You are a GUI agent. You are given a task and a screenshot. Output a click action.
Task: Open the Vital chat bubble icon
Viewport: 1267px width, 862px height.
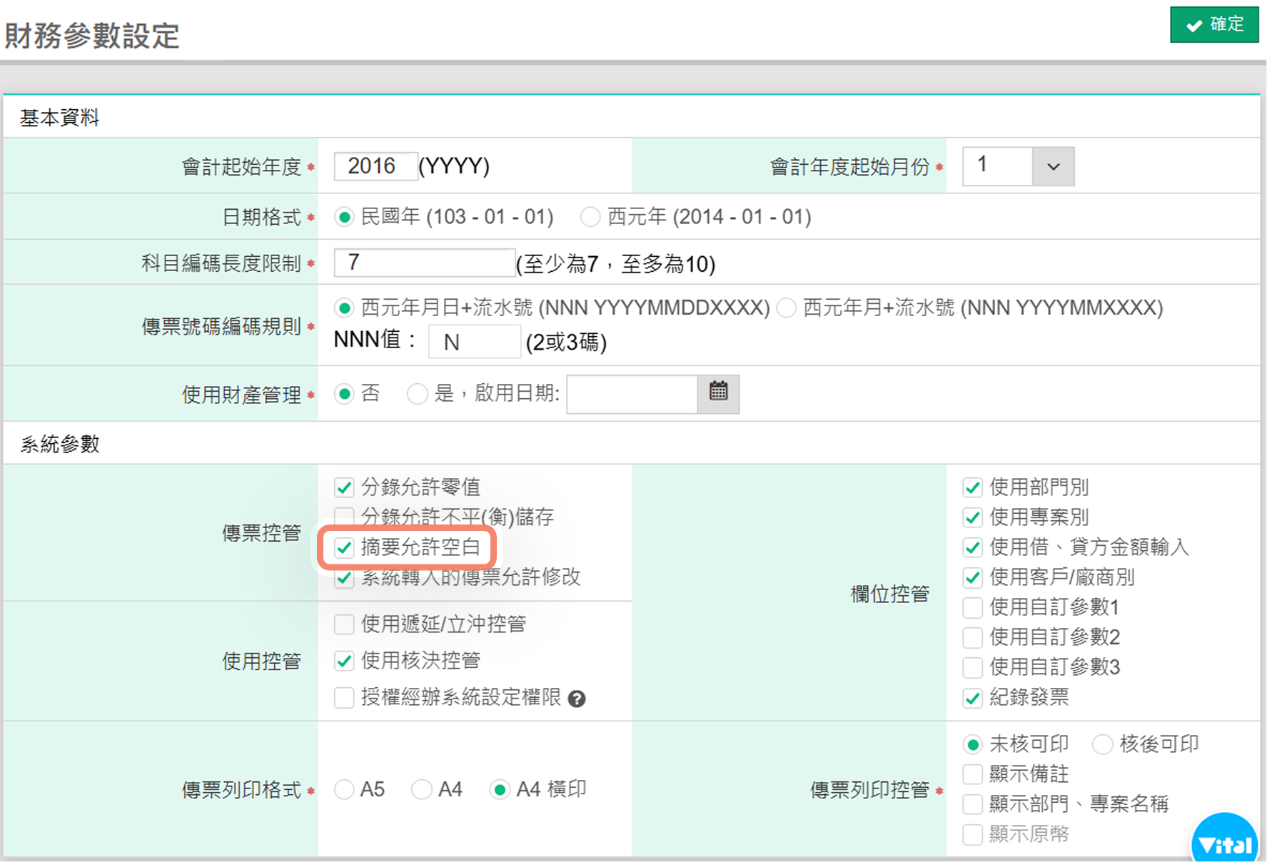1225,842
